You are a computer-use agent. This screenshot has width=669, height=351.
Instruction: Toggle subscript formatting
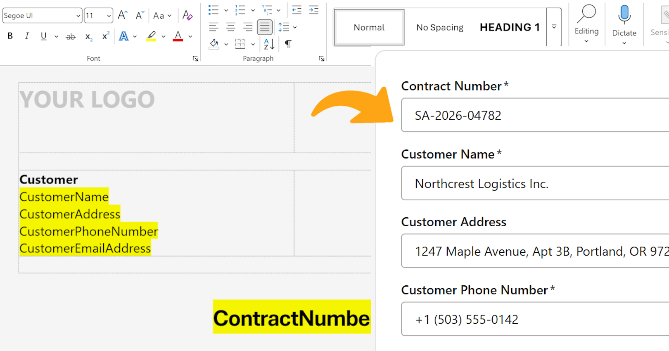point(88,36)
